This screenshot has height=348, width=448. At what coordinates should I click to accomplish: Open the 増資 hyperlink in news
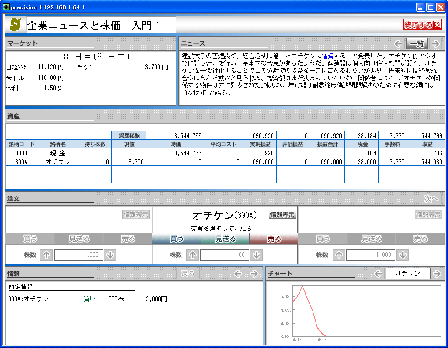tap(327, 56)
